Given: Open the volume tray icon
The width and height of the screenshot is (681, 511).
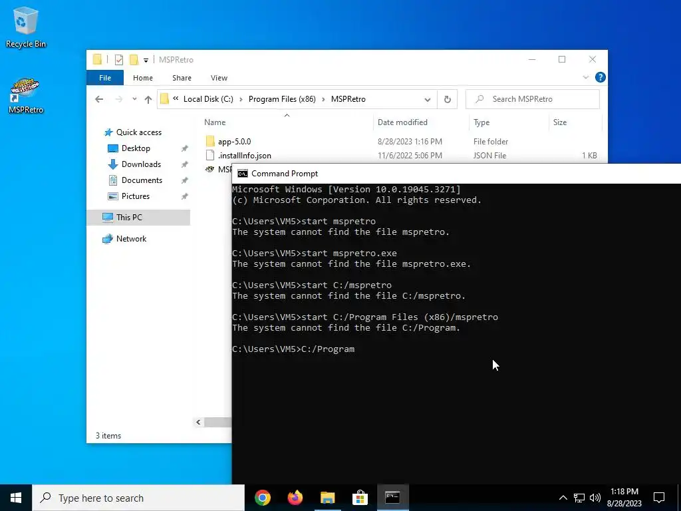Looking at the screenshot, I should pos(595,498).
